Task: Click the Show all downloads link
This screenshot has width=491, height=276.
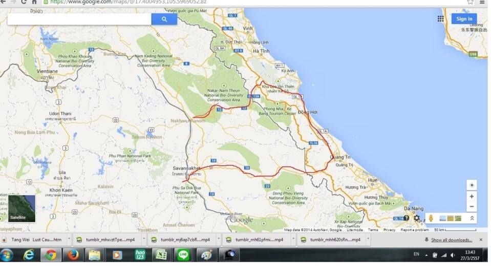Action: pos(451,240)
